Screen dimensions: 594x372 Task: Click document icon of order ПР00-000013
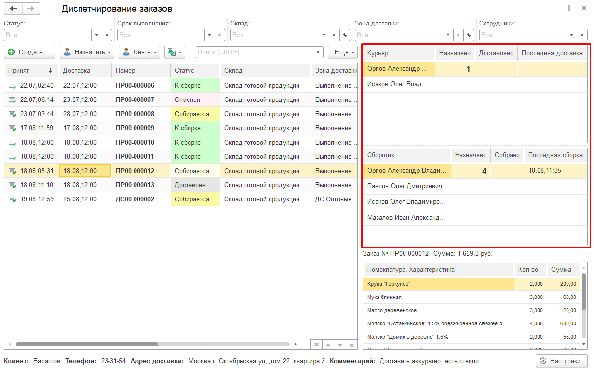pos(12,185)
